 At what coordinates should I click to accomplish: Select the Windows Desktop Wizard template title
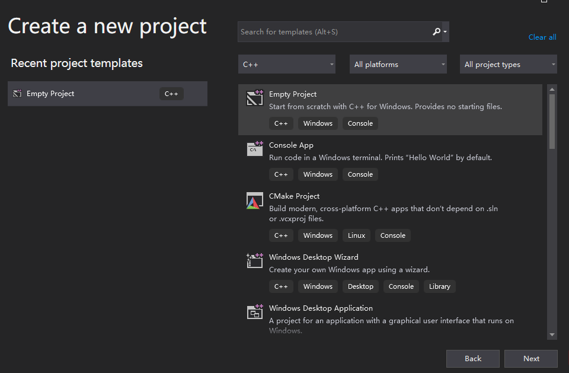coord(314,257)
